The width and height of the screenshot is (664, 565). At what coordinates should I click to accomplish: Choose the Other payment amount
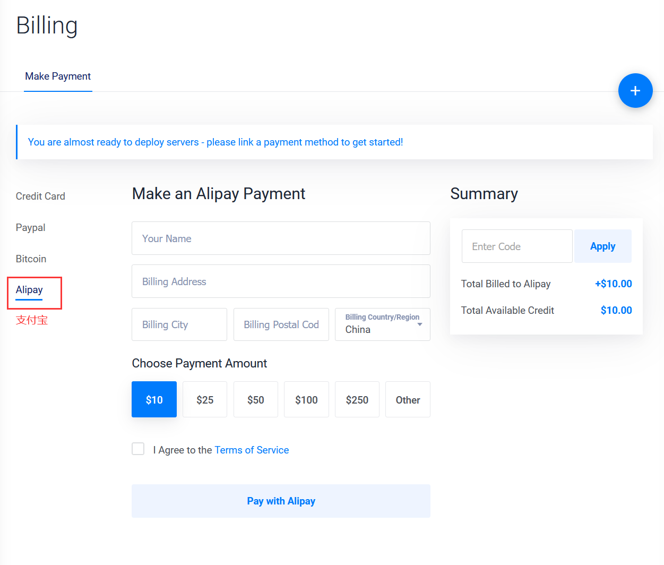pyautogui.click(x=408, y=399)
